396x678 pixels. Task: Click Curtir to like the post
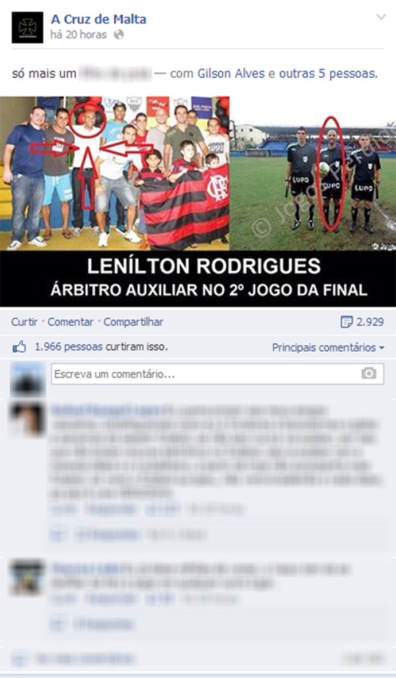coord(24,322)
